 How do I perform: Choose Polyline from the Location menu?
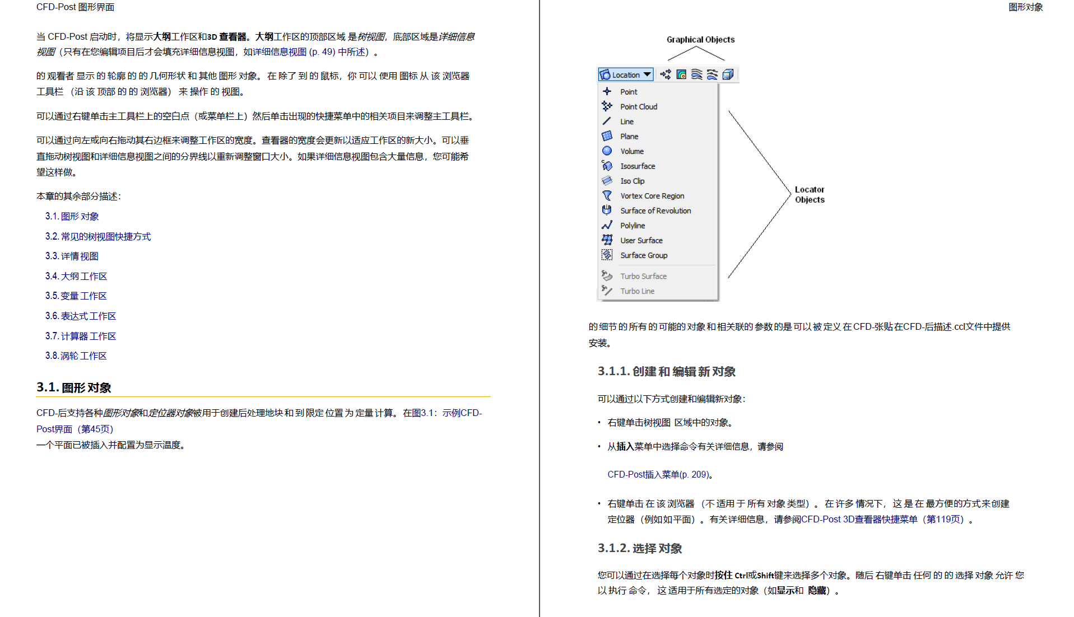pyautogui.click(x=633, y=226)
